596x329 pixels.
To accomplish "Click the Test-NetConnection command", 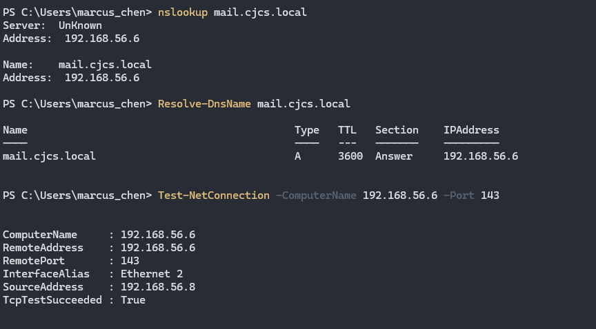I will [x=214, y=195].
